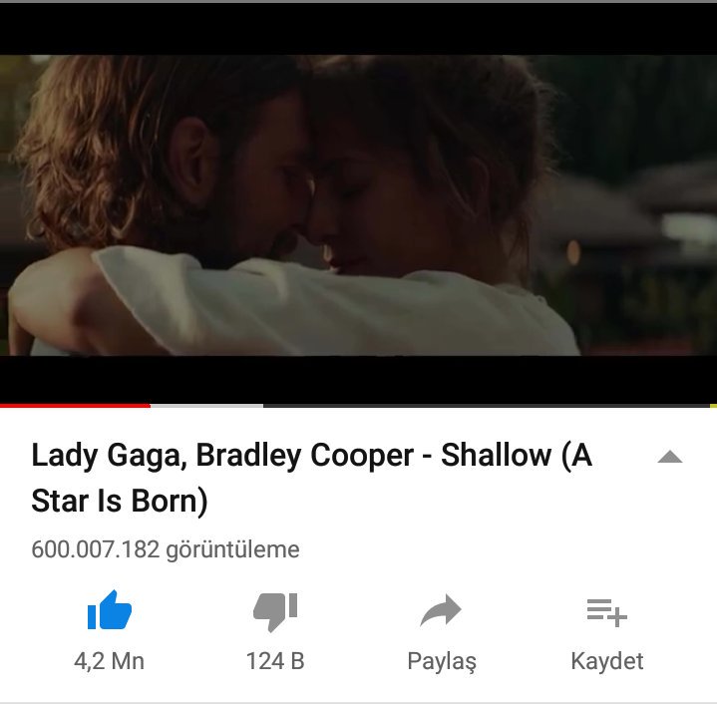Seek within the red played portion of progress bar
Screen dimensions: 717x705
75,406
